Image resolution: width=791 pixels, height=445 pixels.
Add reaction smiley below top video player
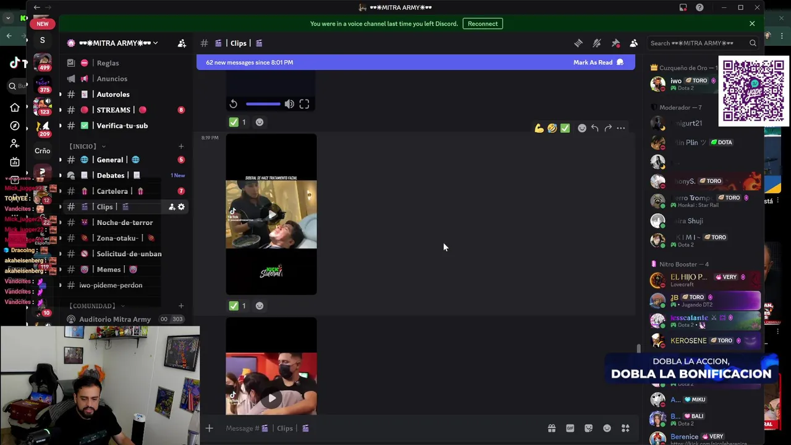pos(260,122)
